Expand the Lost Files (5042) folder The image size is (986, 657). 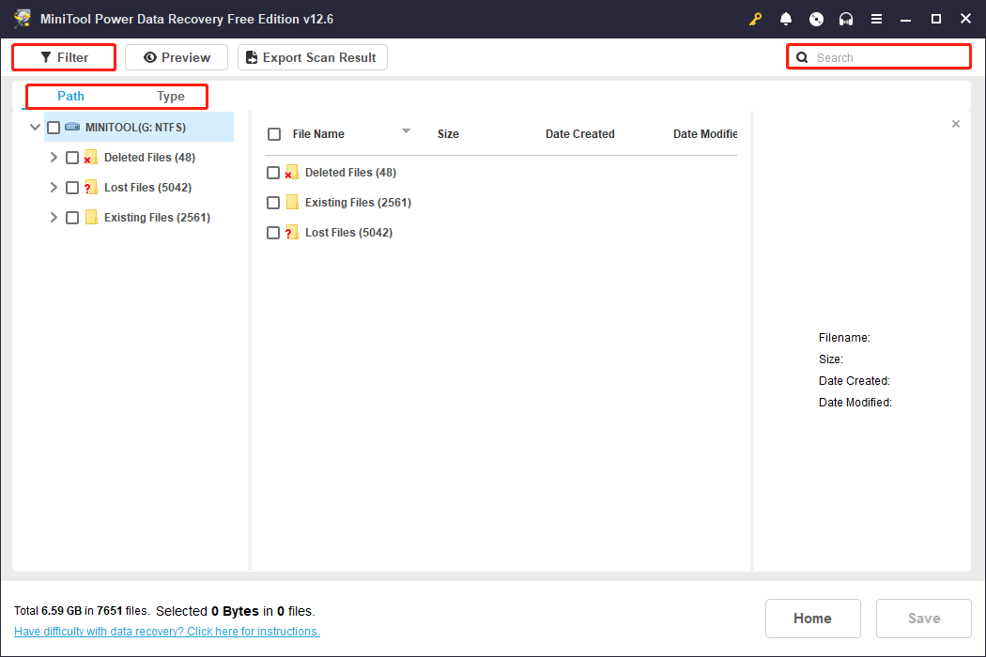click(54, 187)
